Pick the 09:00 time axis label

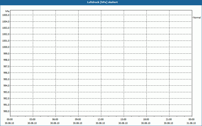click(78, 119)
